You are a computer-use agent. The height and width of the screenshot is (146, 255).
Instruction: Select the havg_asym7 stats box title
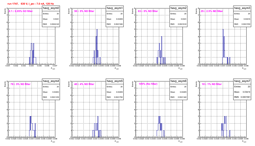[x=242, y=81]
